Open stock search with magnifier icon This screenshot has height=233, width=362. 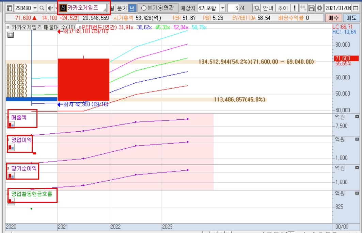coord(42,8)
